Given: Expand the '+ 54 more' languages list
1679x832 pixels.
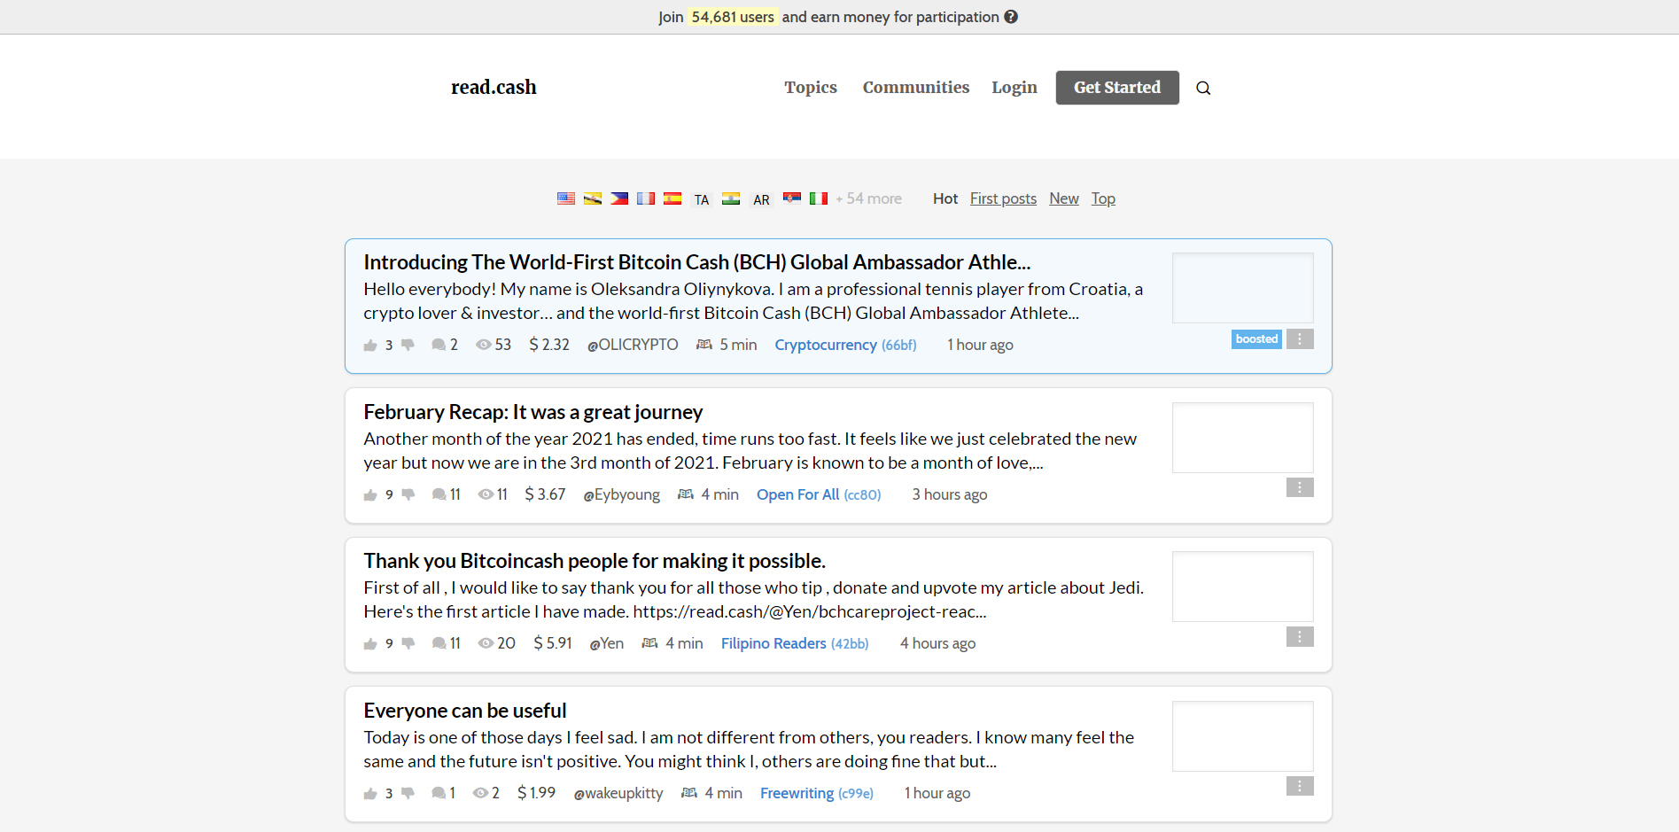Looking at the screenshot, I should point(868,198).
